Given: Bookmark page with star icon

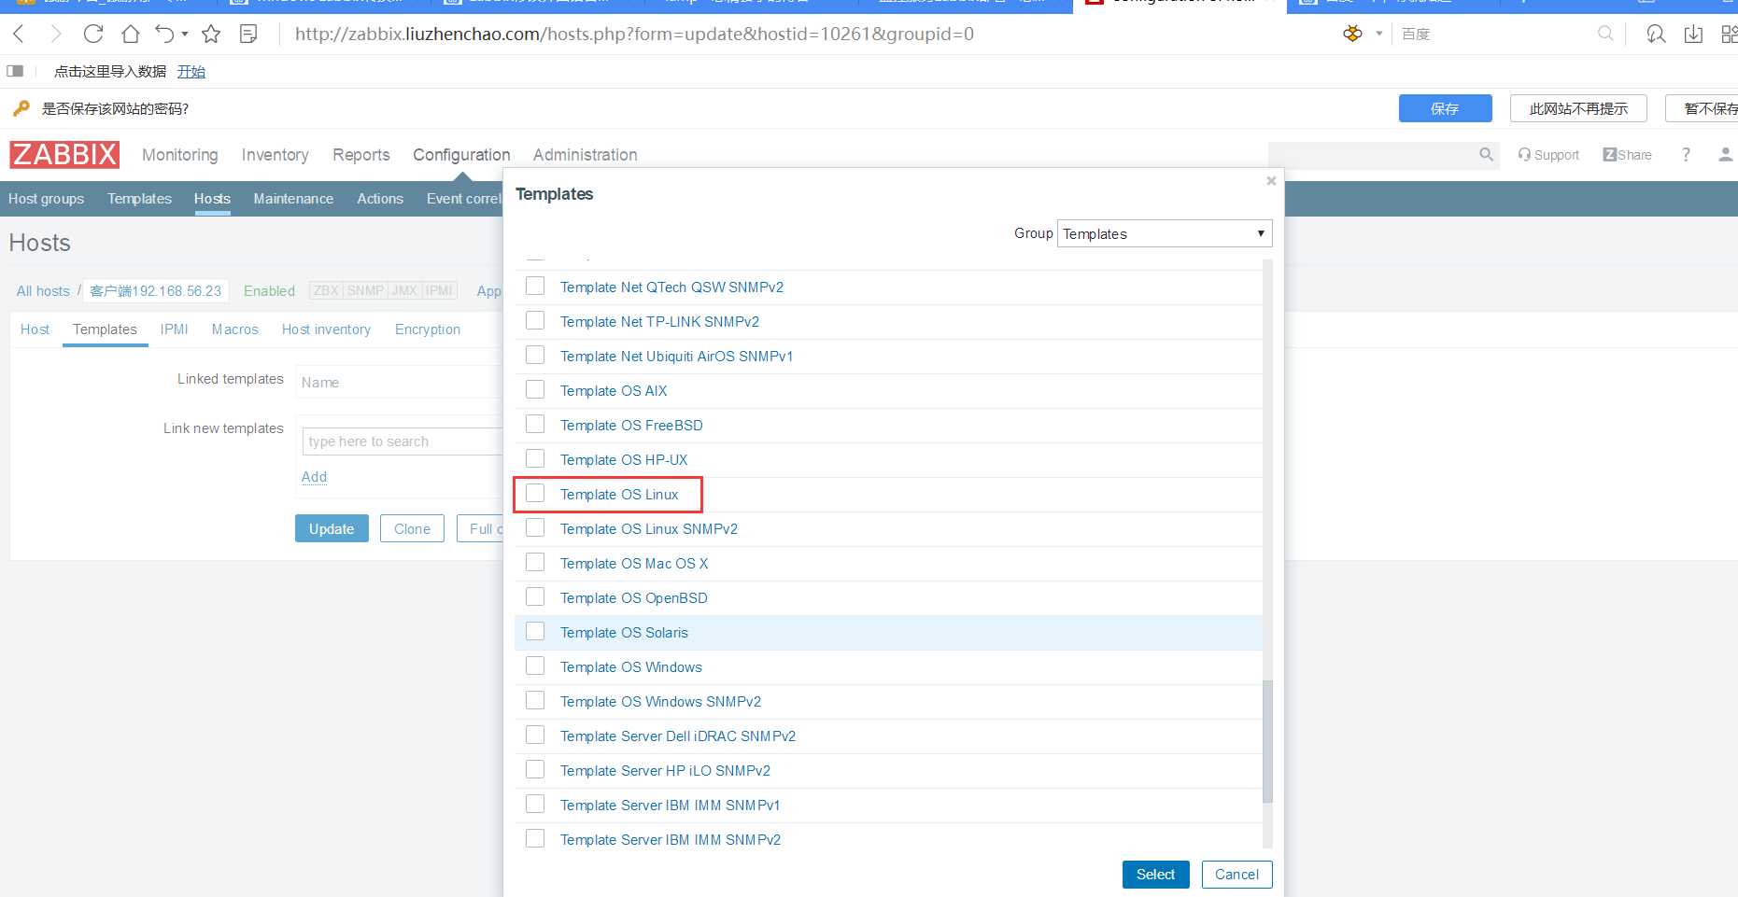Looking at the screenshot, I should pos(211,35).
